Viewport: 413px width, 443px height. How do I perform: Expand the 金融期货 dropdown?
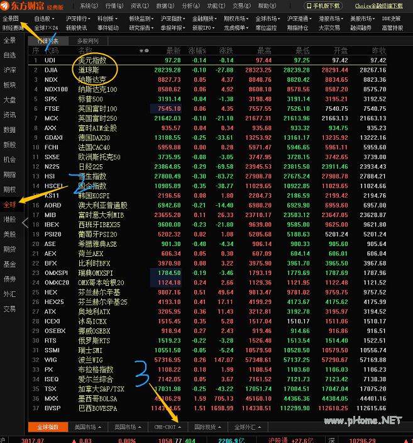204,19
